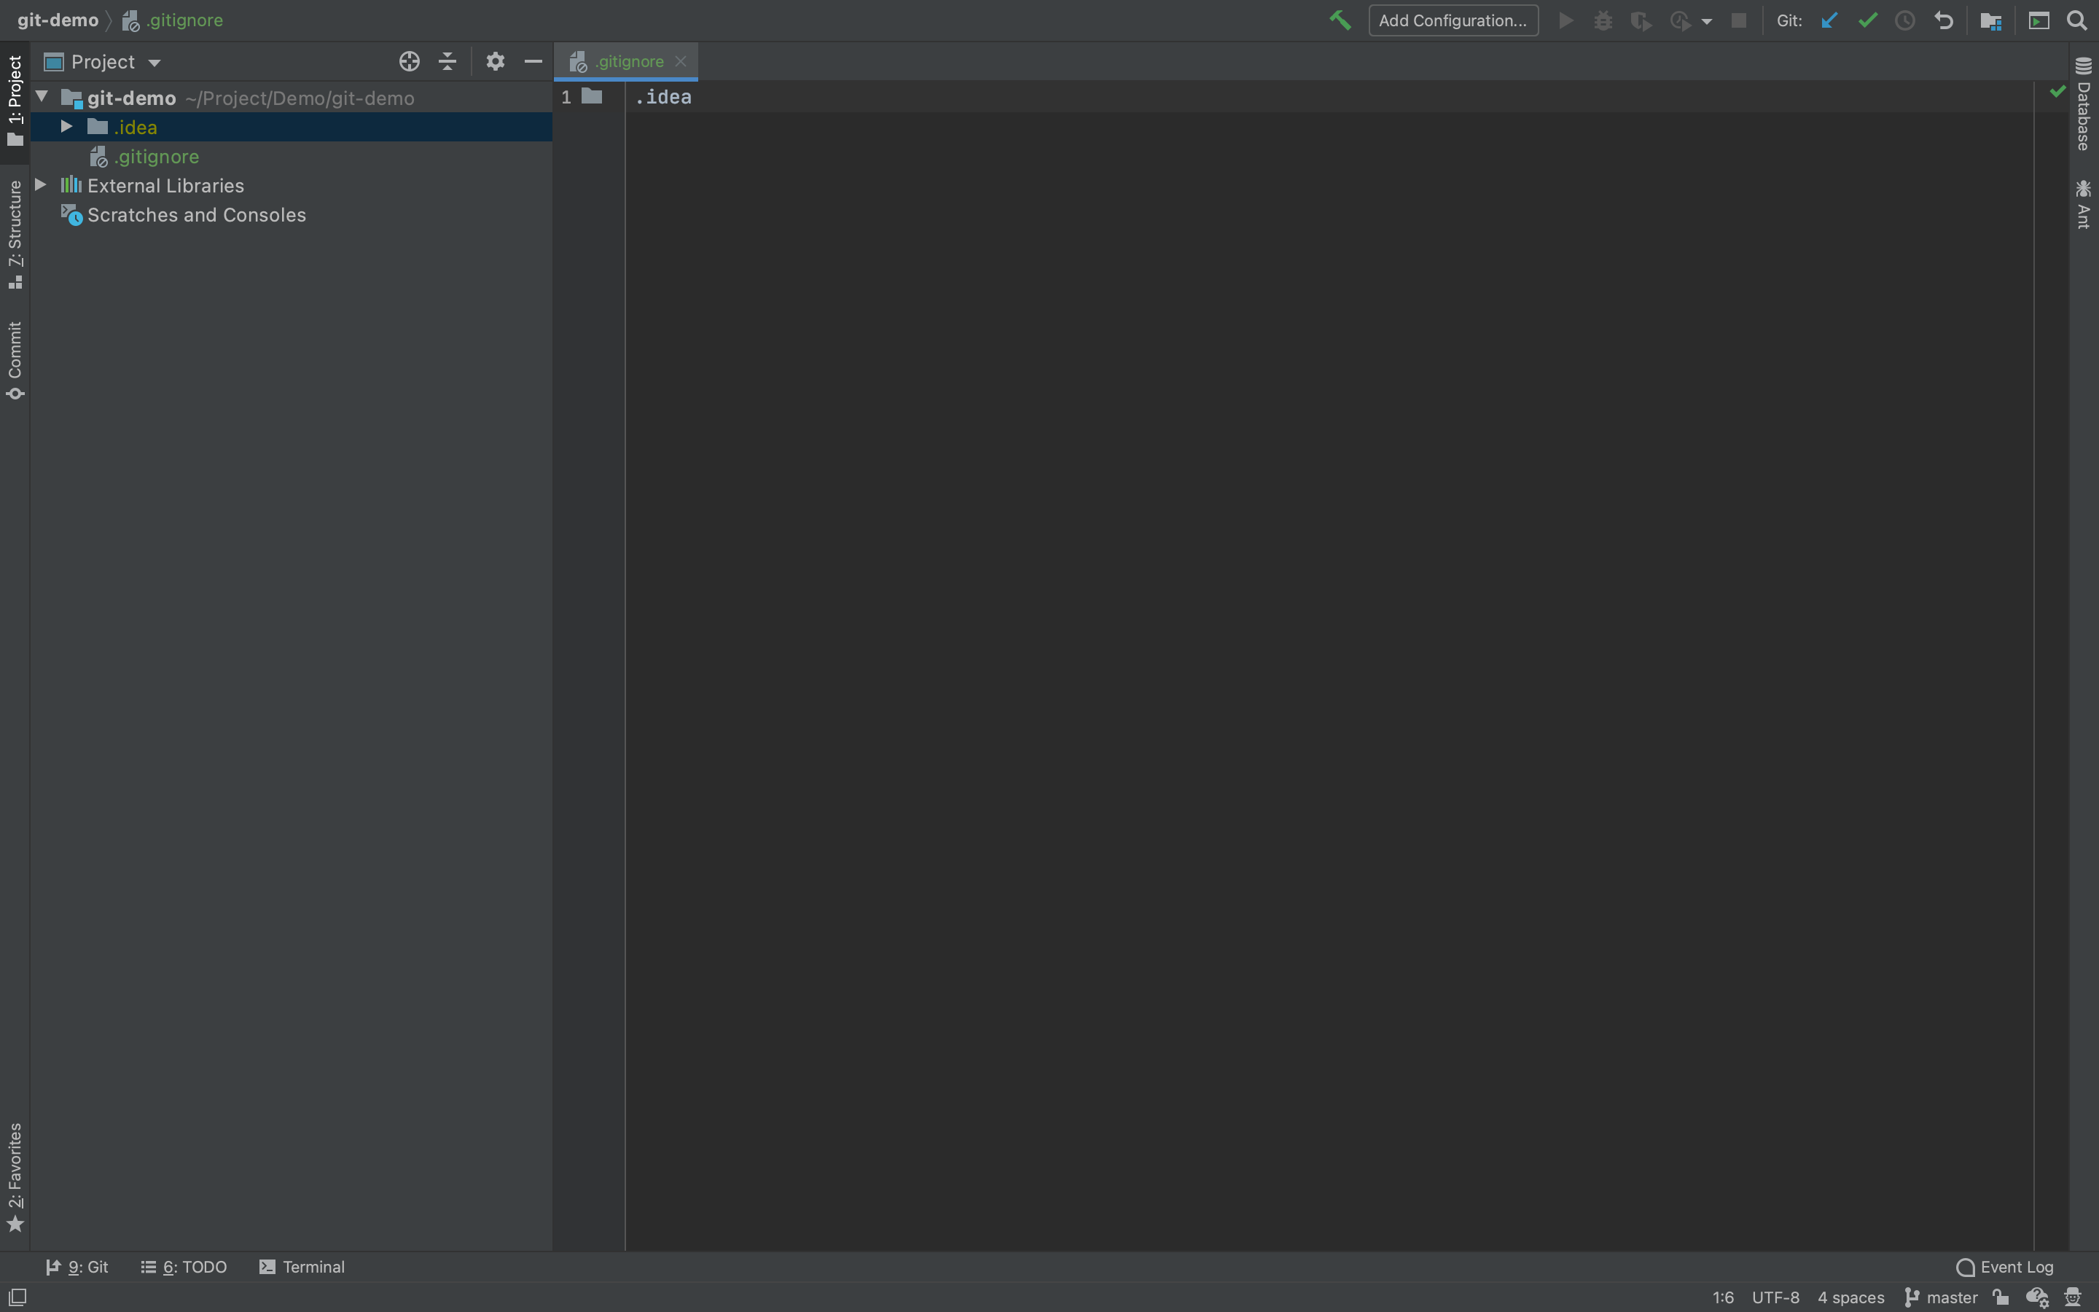Click the Build Project hammer icon
This screenshot has width=2099, height=1312.
(1340, 20)
